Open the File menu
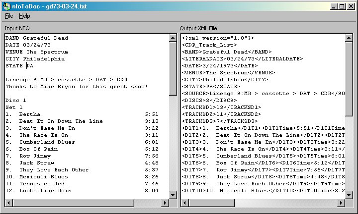The width and height of the screenshot is (358, 214). pyautogui.click(x=9, y=16)
